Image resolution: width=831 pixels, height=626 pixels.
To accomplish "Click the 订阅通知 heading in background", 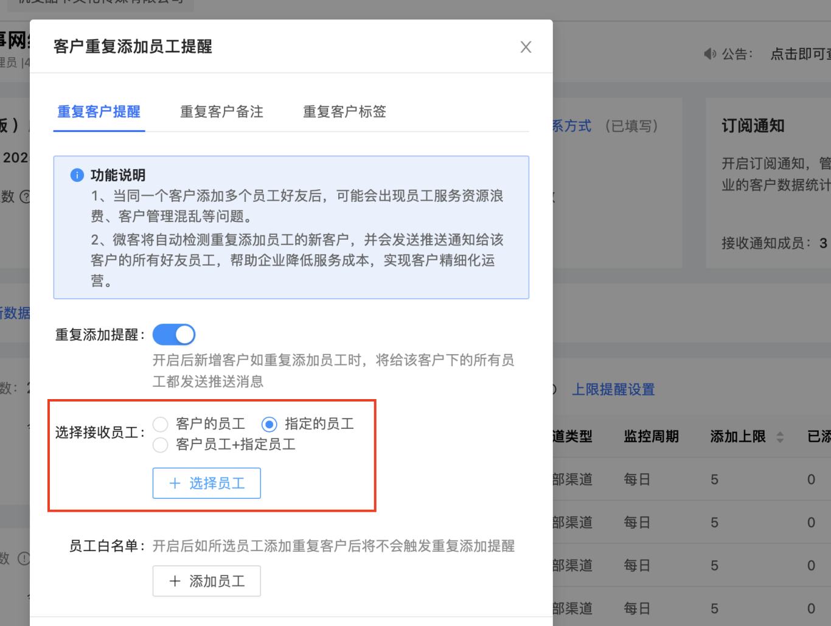I will (x=753, y=126).
